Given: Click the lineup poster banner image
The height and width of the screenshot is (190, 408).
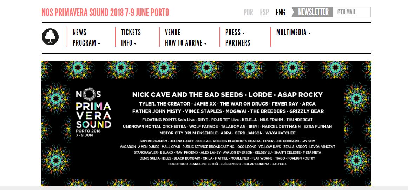Looking at the screenshot, I should 206,124.
